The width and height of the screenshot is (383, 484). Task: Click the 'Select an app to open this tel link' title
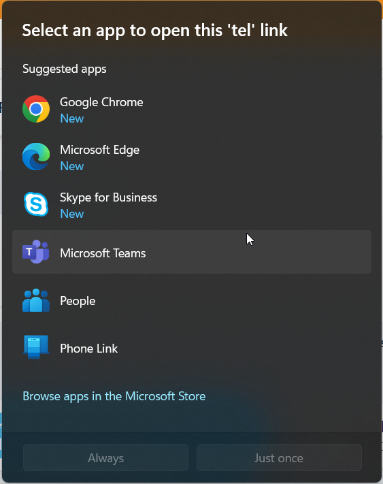pyautogui.click(x=155, y=31)
